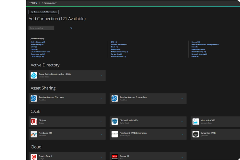Click the CLOUD CONNECT header label
Viewport: 240px width, 160px height.
click(49, 3)
